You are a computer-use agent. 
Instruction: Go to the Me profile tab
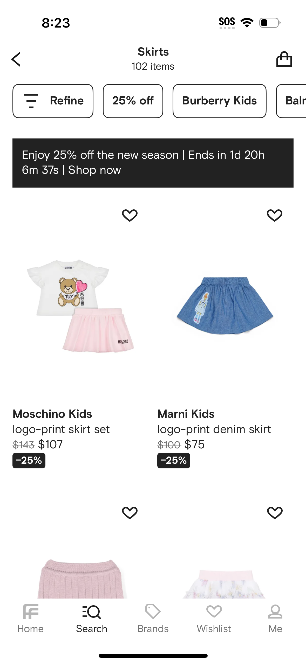point(275,618)
